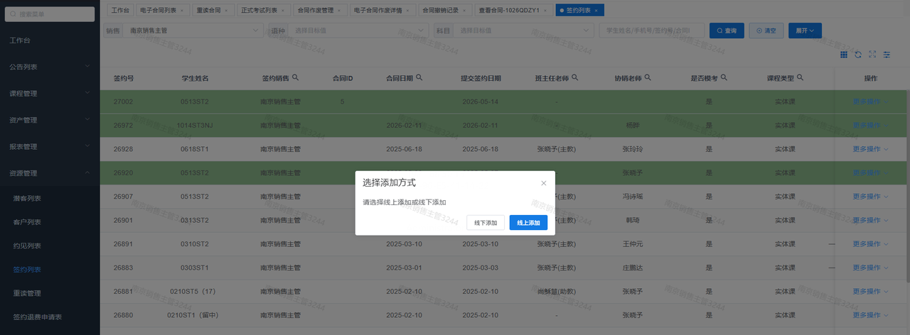This screenshot has width=910, height=335.
Task: Expand filters with the 展开 button
Action: click(x=805, y=31)
